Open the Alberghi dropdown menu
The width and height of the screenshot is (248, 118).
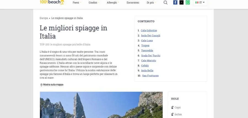click(113, 2)
